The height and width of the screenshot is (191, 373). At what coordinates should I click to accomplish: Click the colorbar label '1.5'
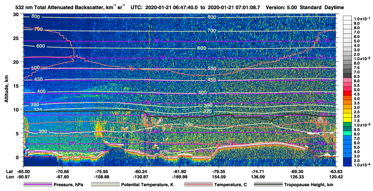click(x=357, y=121)
